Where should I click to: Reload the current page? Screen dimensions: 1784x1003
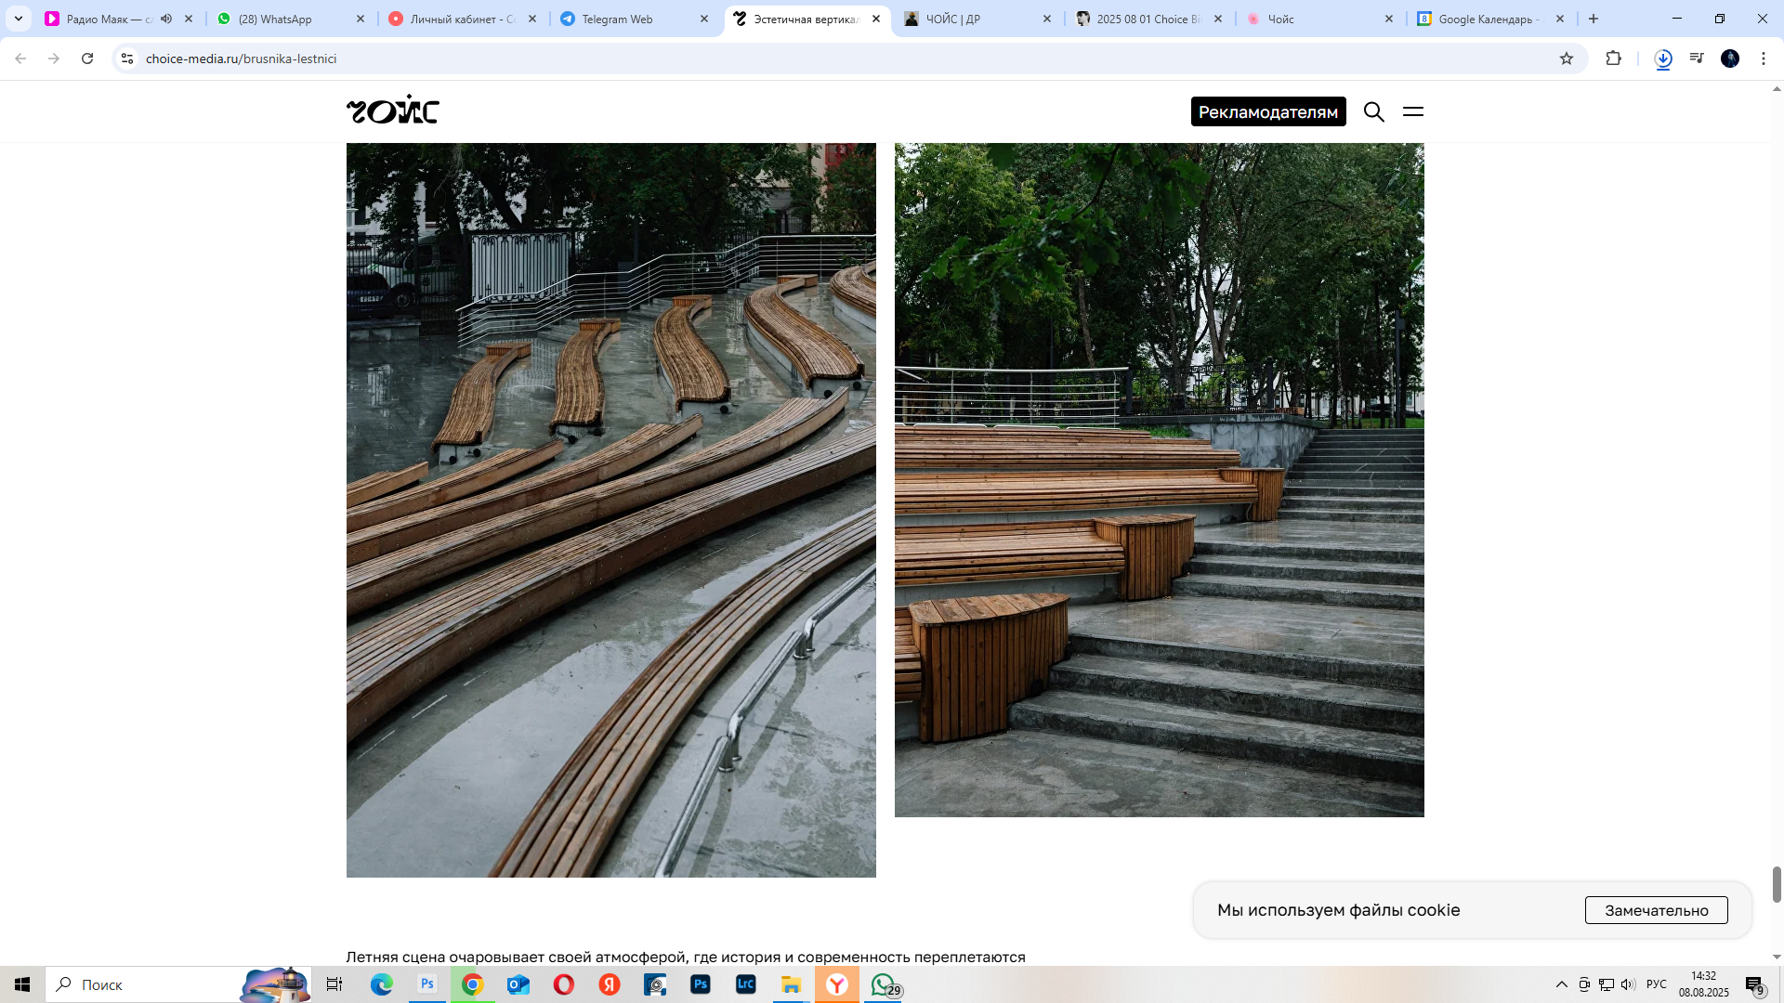(x=87, y=59)
